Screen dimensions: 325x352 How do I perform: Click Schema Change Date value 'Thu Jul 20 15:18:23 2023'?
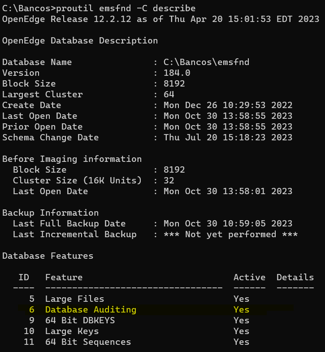pyautogui.click(x=228, y=137)
